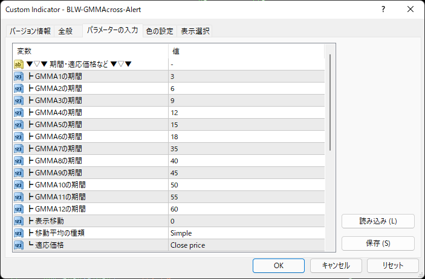Click the parameter list vertical scrollbar

tap(329, 102)
